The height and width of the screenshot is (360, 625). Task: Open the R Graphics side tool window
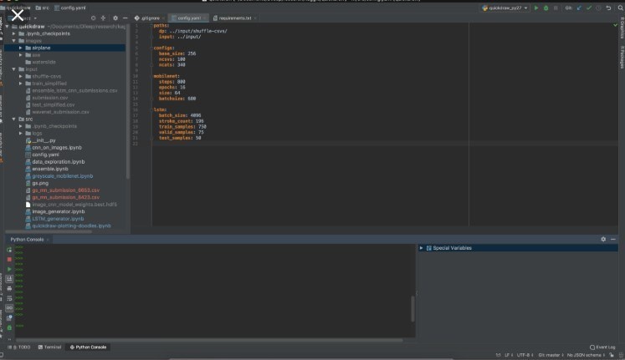pos(622,28)
